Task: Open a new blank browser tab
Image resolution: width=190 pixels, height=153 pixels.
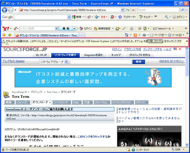Action: (82, 35)
